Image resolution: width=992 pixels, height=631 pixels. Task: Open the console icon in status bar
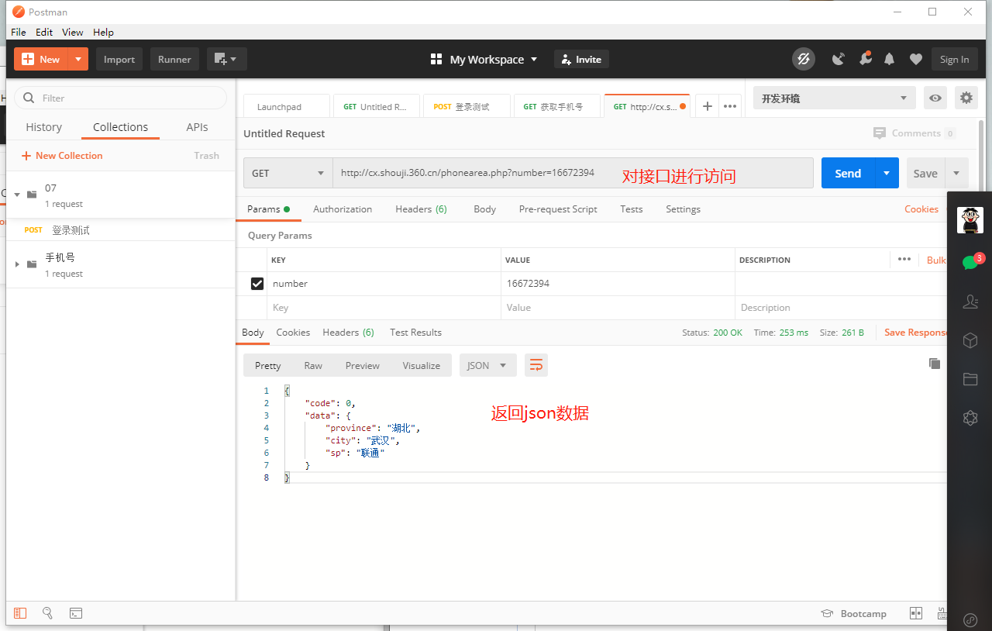pyautogui.click(x=76, y=613)
